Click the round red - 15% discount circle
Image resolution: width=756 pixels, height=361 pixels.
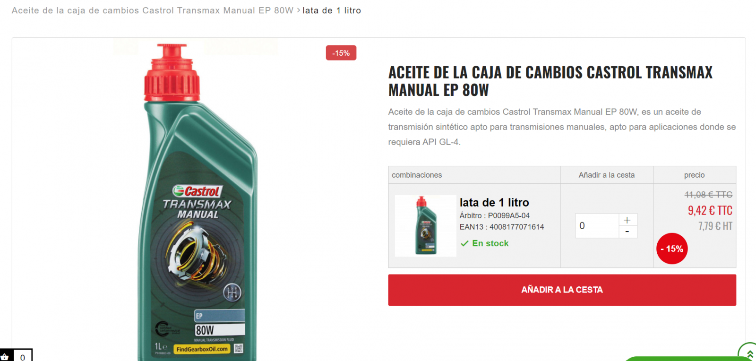tap(672, 249)
